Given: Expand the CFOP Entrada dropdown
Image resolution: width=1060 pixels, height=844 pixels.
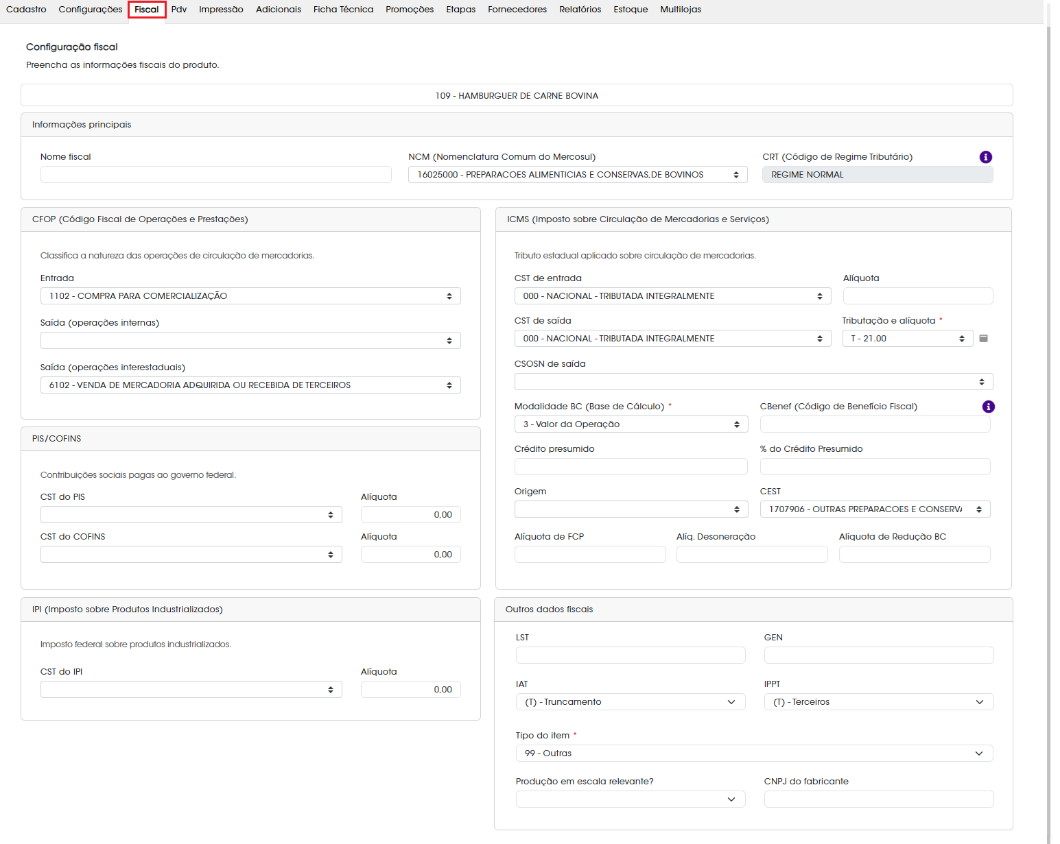Looking at the screenshot, I should (x=250, y=296).
